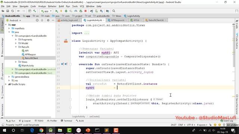Open Project panel settings gear
Viewport: 239px width, 134px height.
[x=48, y=20]
